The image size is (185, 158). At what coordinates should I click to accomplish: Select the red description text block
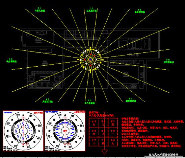(153, 132)
